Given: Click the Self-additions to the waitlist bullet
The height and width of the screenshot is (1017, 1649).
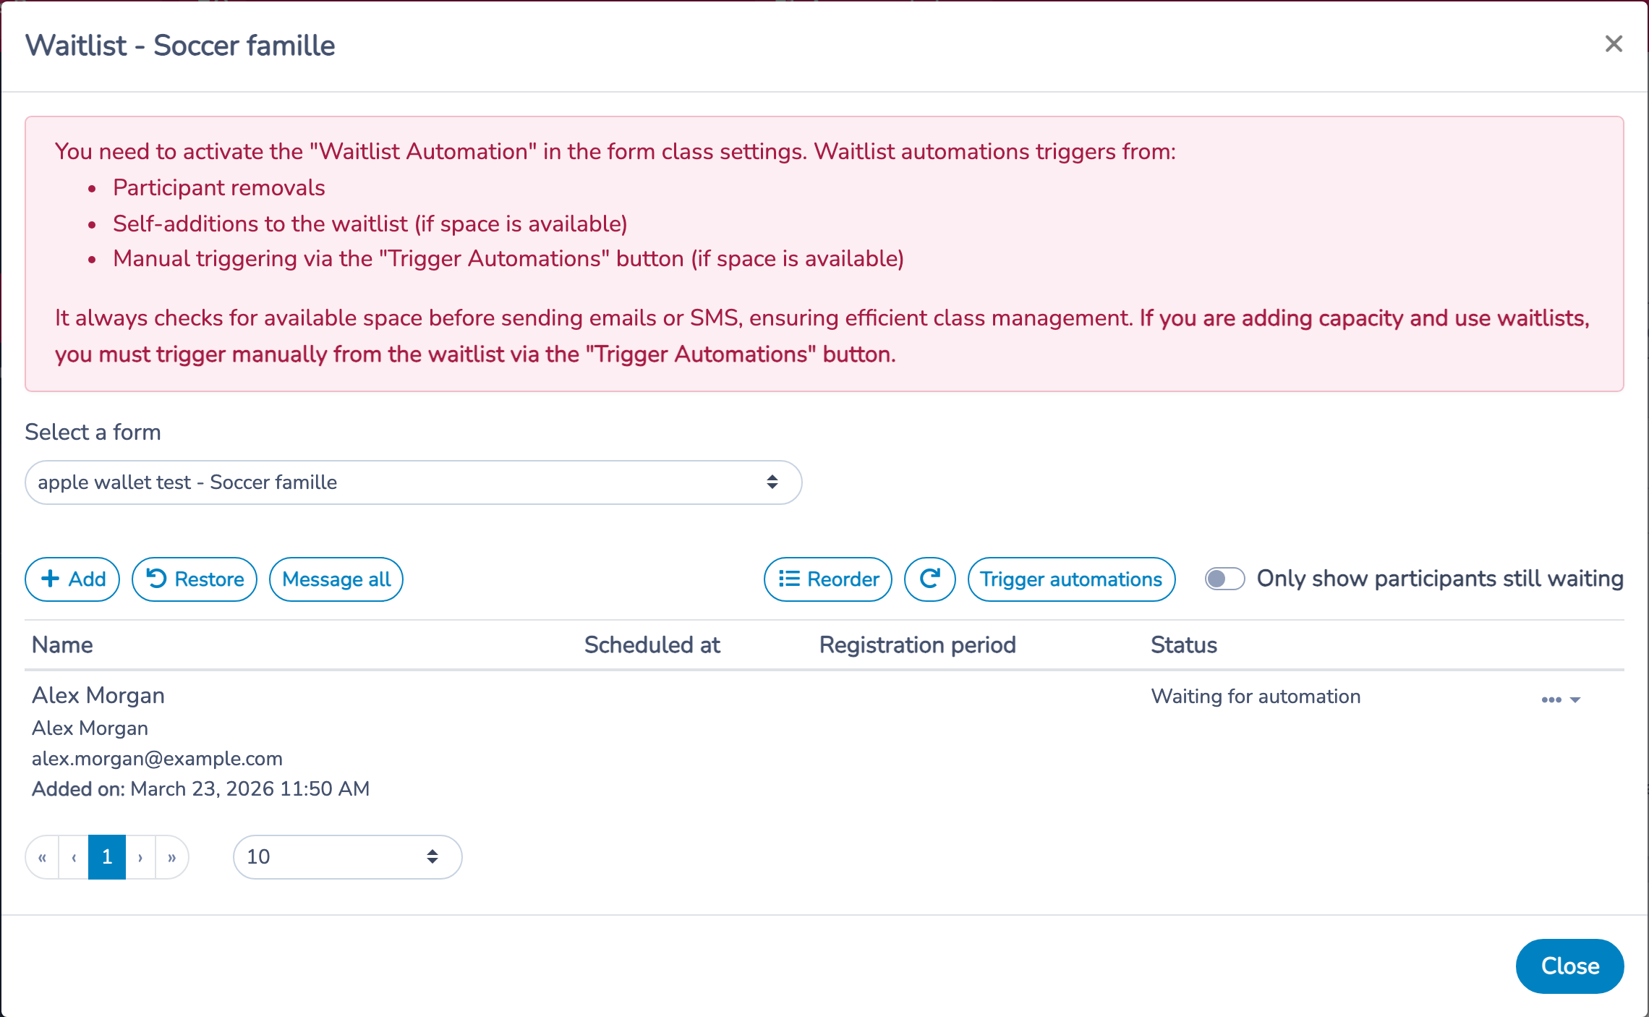Looking at the screenshot, I should coord(370,224).
